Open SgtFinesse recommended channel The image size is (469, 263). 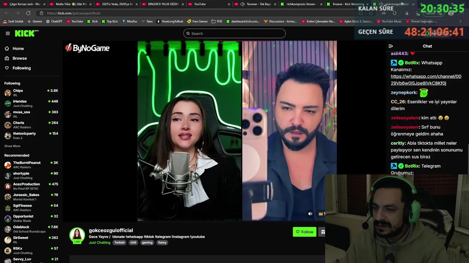[31, 207]
